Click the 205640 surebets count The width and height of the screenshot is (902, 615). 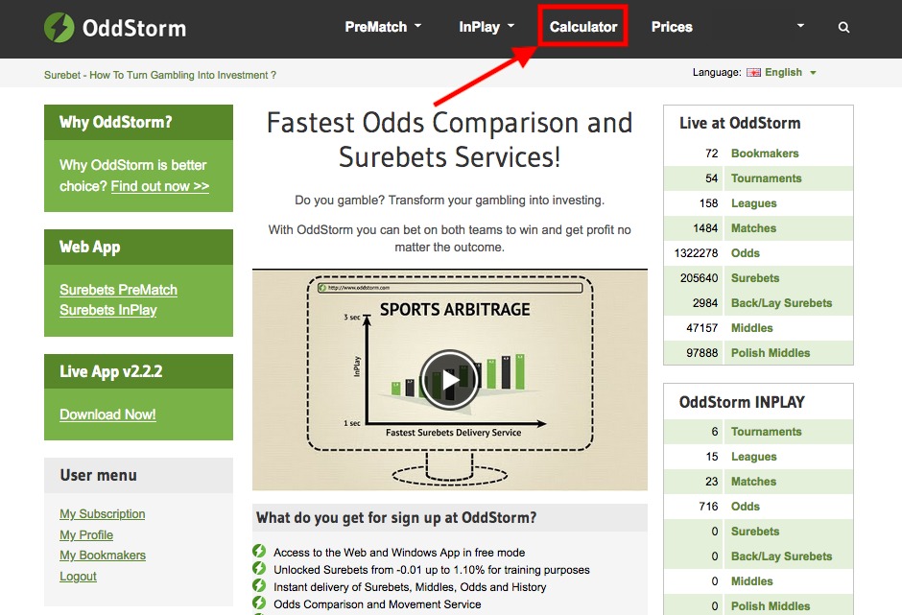(699, 278)
